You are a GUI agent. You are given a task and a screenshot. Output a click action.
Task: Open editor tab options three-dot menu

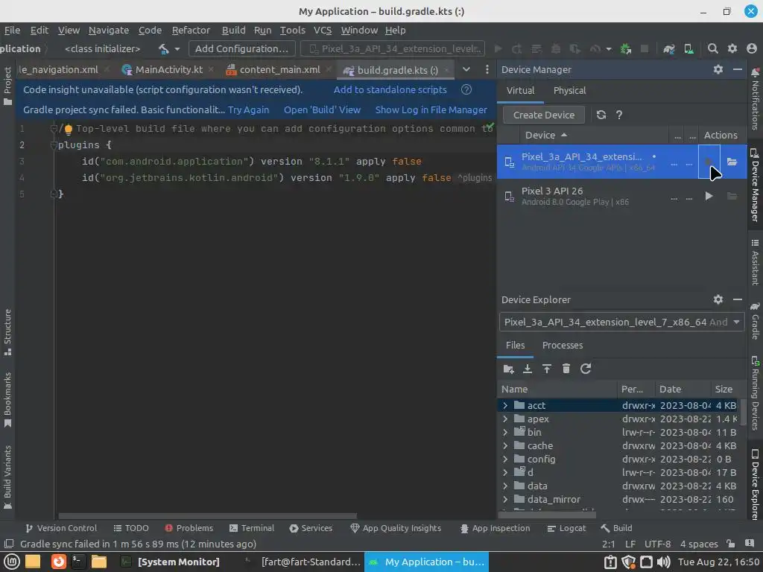coord(487,69)
